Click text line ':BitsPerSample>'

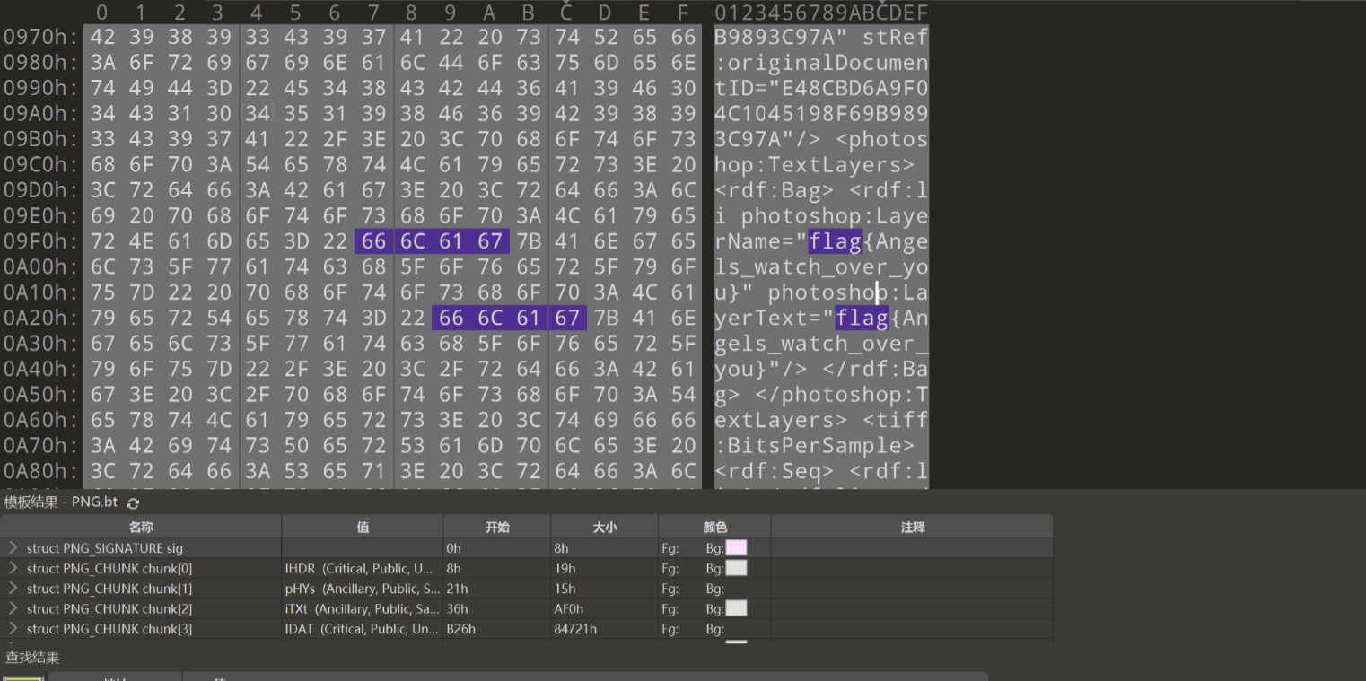[x=814, y=445]
